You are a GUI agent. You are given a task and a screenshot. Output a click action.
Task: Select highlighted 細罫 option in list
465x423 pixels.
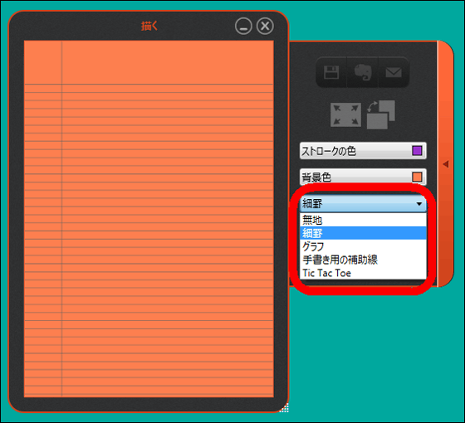pyautogui.click(x=363, y=233)
